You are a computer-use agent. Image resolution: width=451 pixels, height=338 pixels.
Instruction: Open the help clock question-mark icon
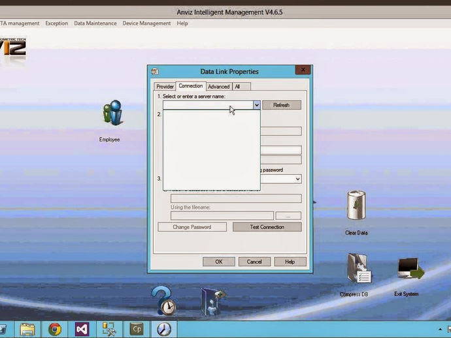pos(164,300)
